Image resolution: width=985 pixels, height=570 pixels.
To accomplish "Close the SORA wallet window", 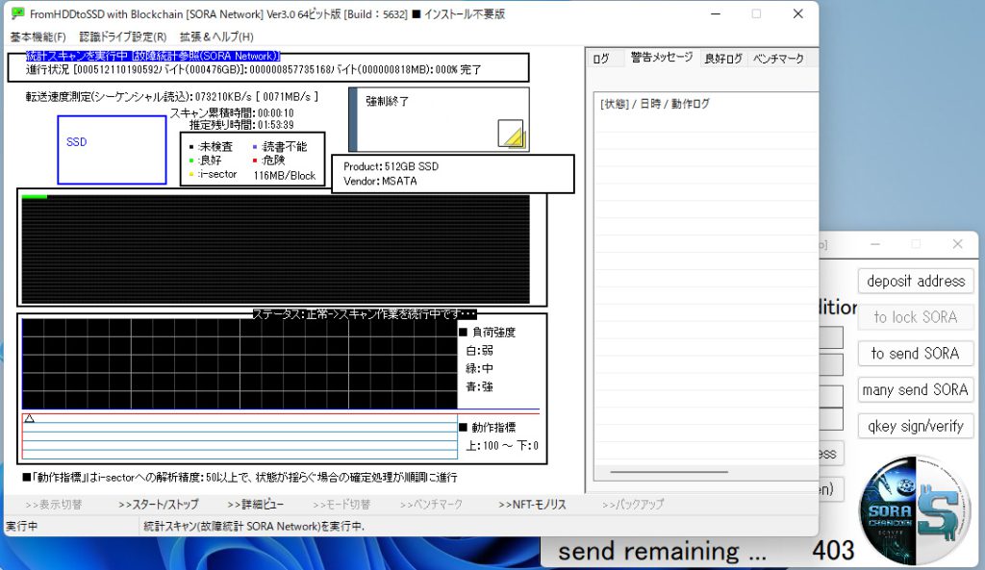I will 957,244.
